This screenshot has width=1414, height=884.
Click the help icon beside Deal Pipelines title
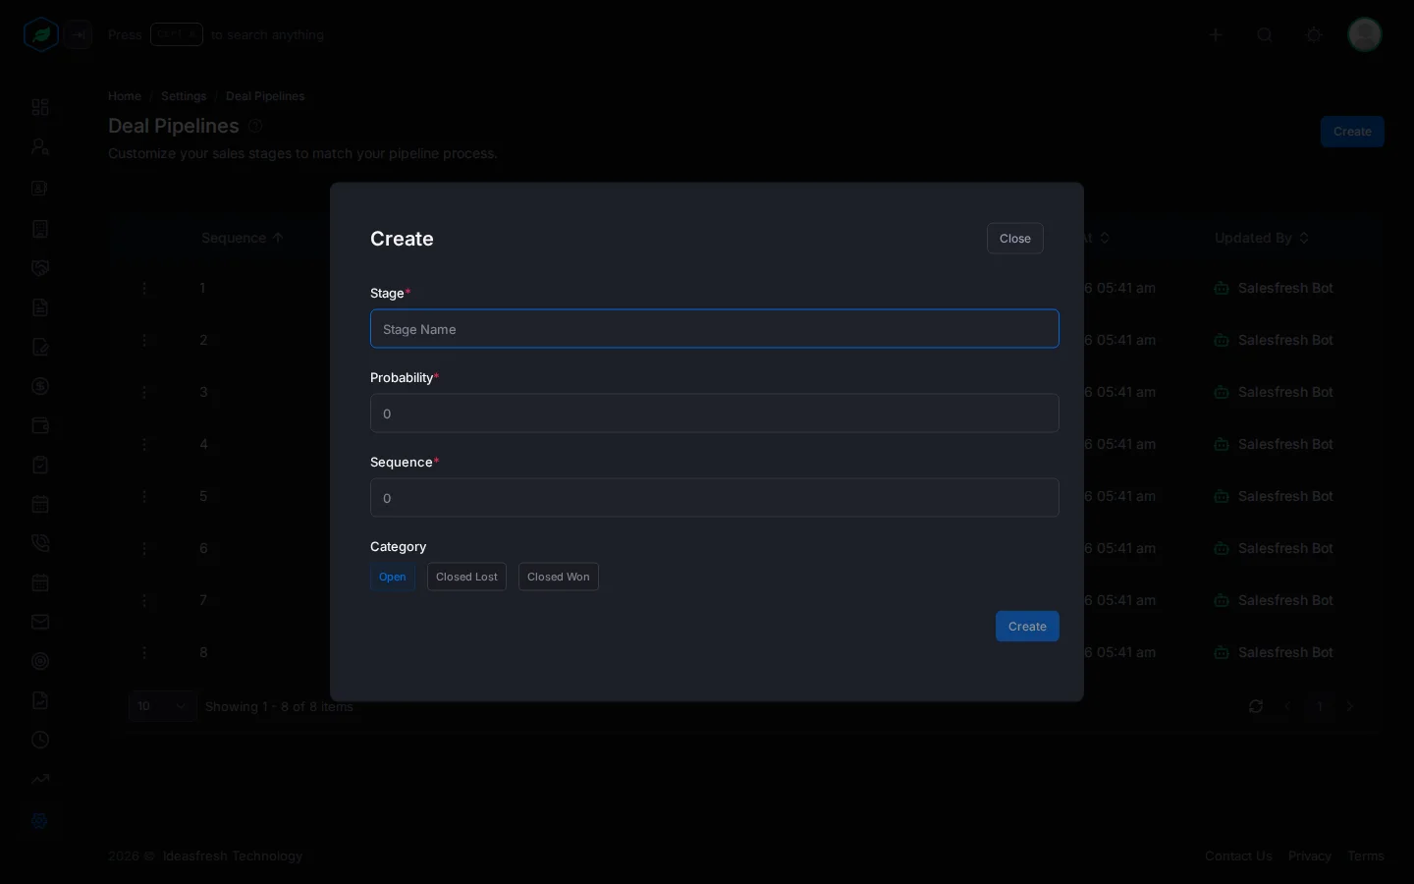(255, 126)
